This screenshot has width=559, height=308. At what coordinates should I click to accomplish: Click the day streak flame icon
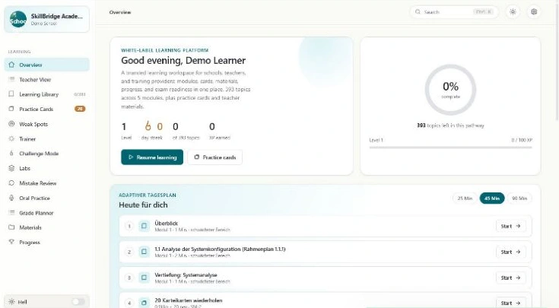tap(148, 125)
